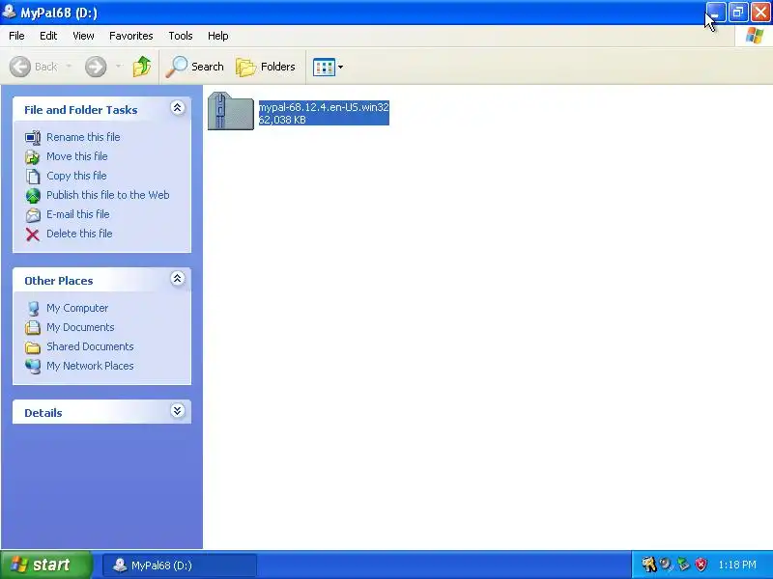Click the rename file icon

click(x=33, y=137)
